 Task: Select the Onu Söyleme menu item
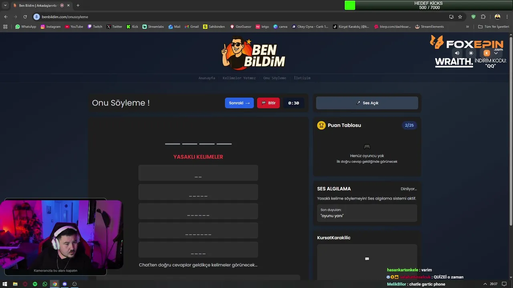point(275,78)
